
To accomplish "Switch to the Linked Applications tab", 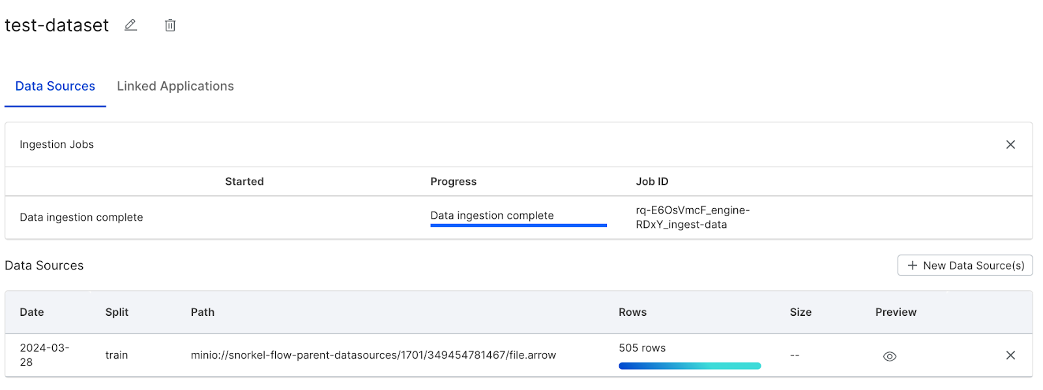I will [175, 86].
